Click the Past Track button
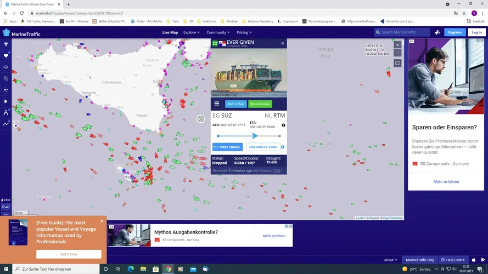This screenshot has width=488, height=274. tap(227, 147)
